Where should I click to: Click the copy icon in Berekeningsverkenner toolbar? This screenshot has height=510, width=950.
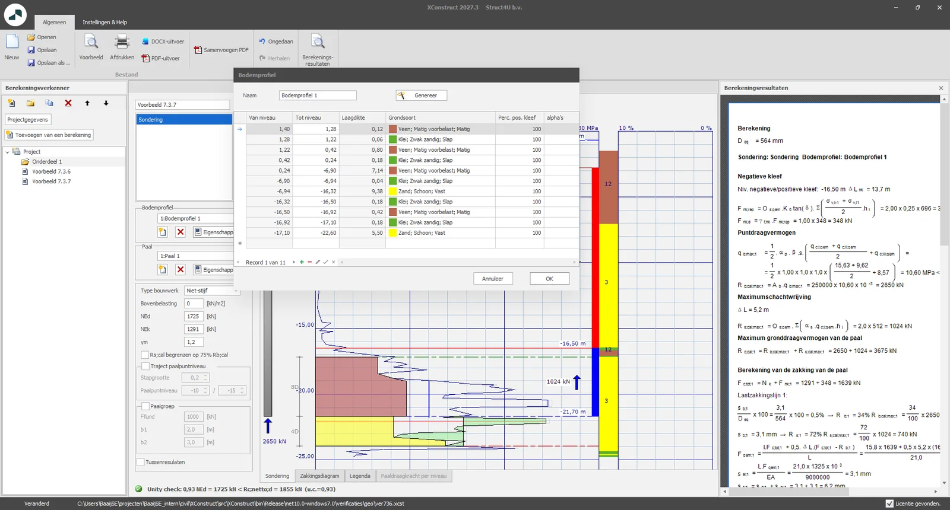tap(49, 103)
